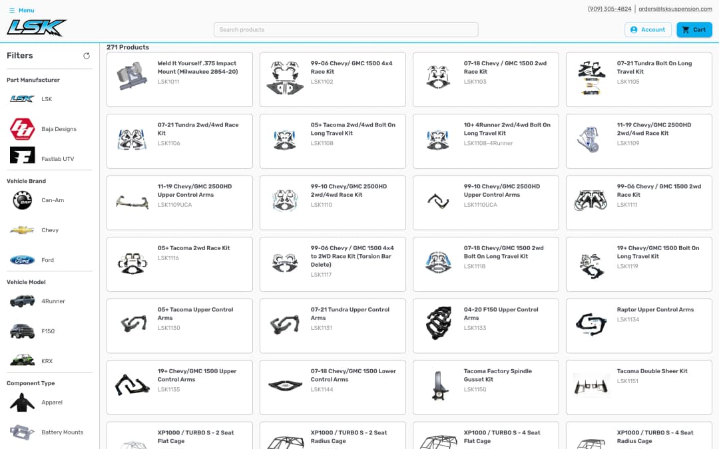Call the (909) 305-4824 phone link

click(609, 9)
